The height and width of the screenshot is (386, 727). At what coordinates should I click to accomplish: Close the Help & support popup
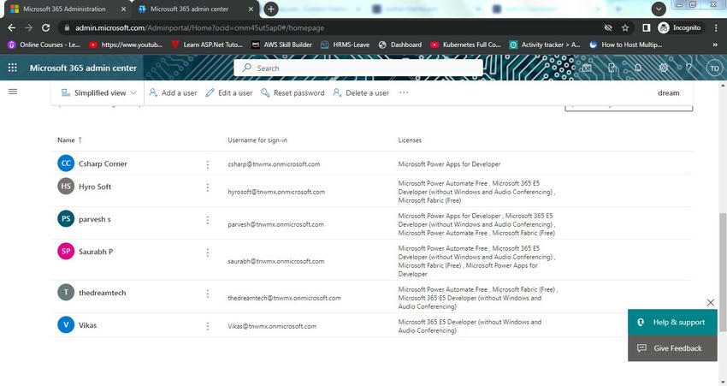(x=710, y=302)
